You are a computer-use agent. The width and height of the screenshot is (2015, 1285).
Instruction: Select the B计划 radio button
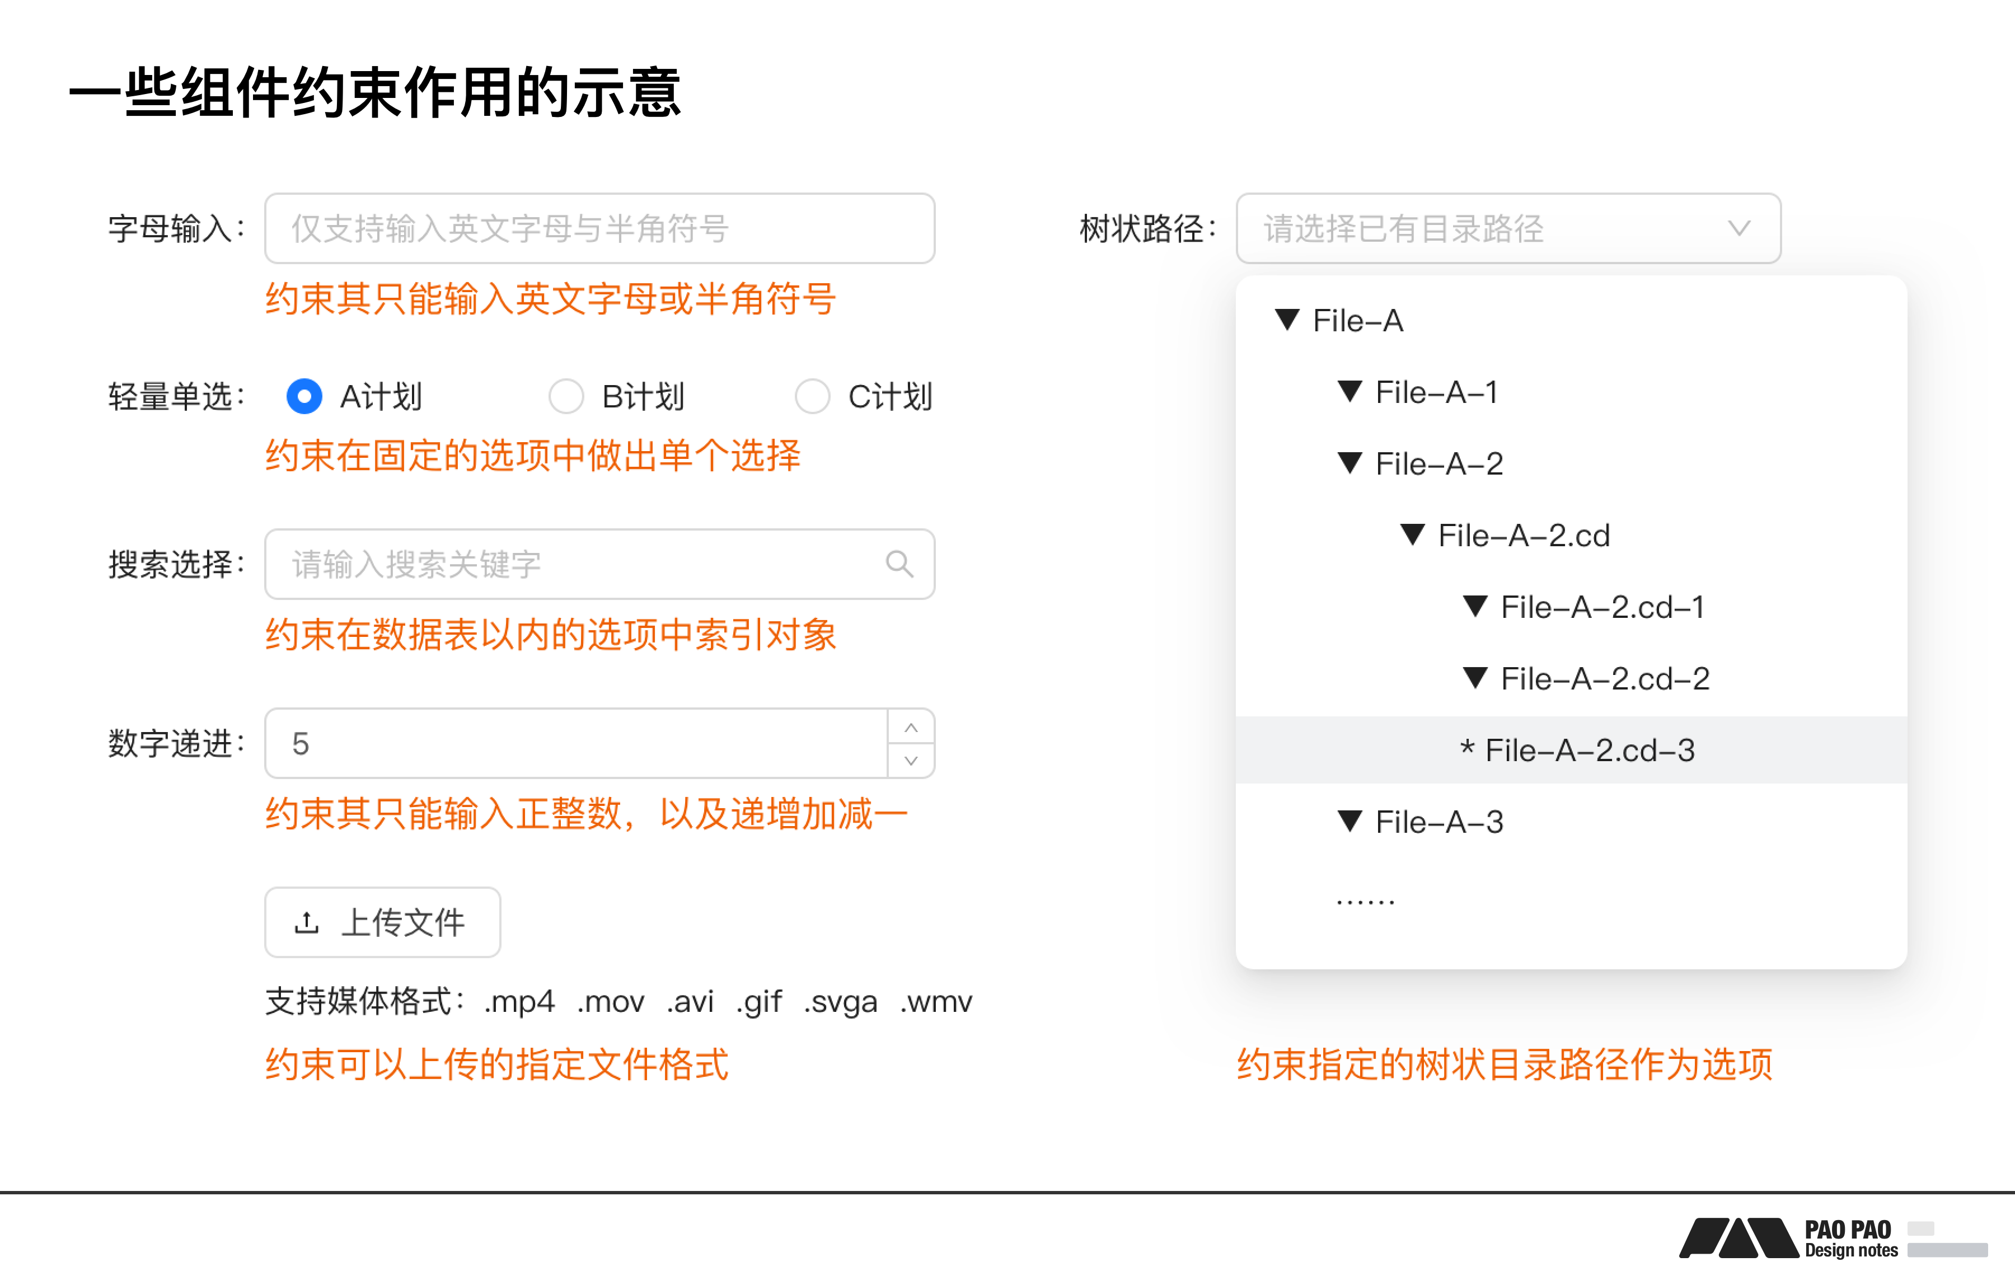point(566,396)
